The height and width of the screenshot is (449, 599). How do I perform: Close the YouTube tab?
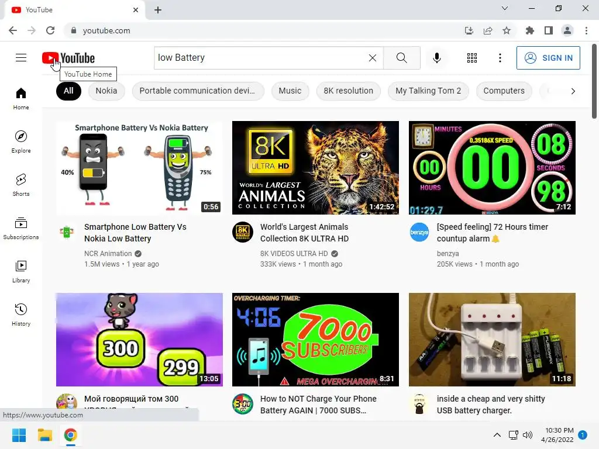tap(135, 10)
